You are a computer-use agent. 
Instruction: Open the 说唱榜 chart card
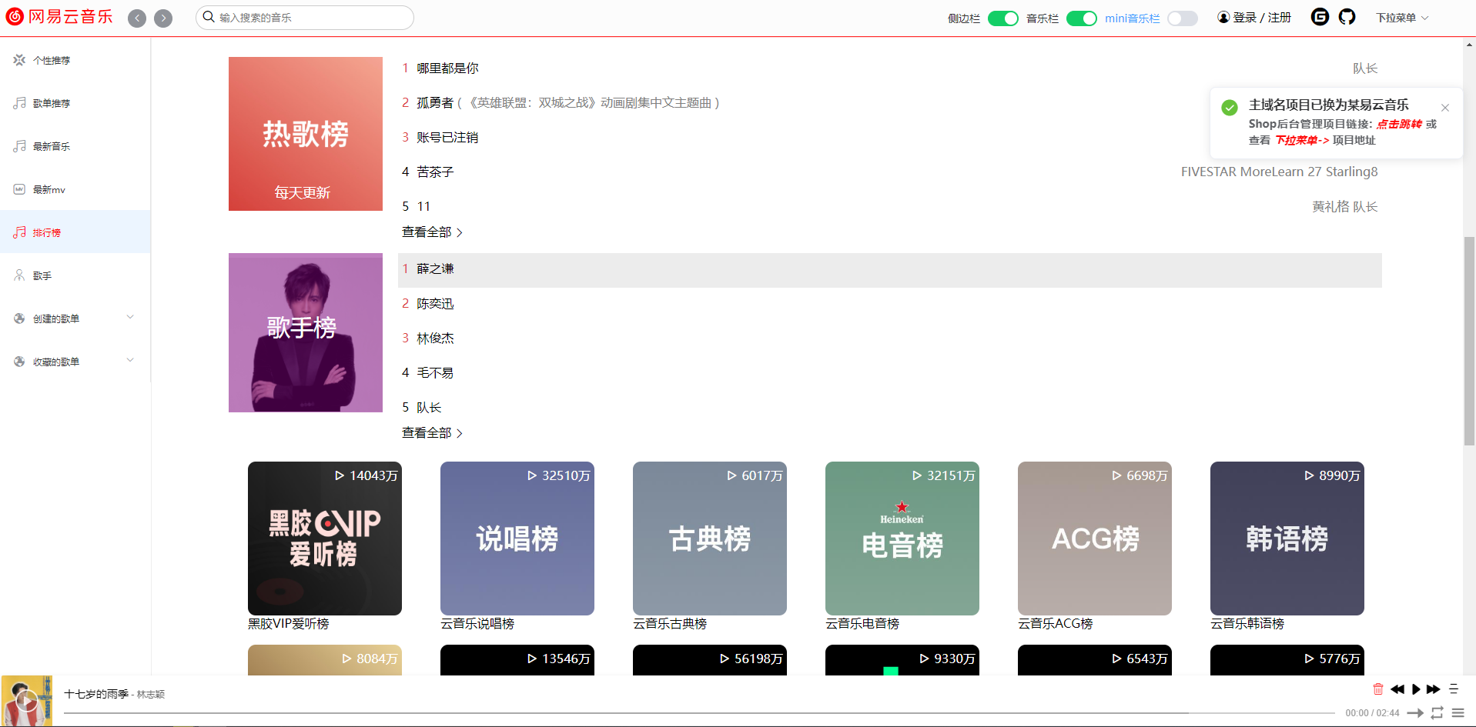517,539
